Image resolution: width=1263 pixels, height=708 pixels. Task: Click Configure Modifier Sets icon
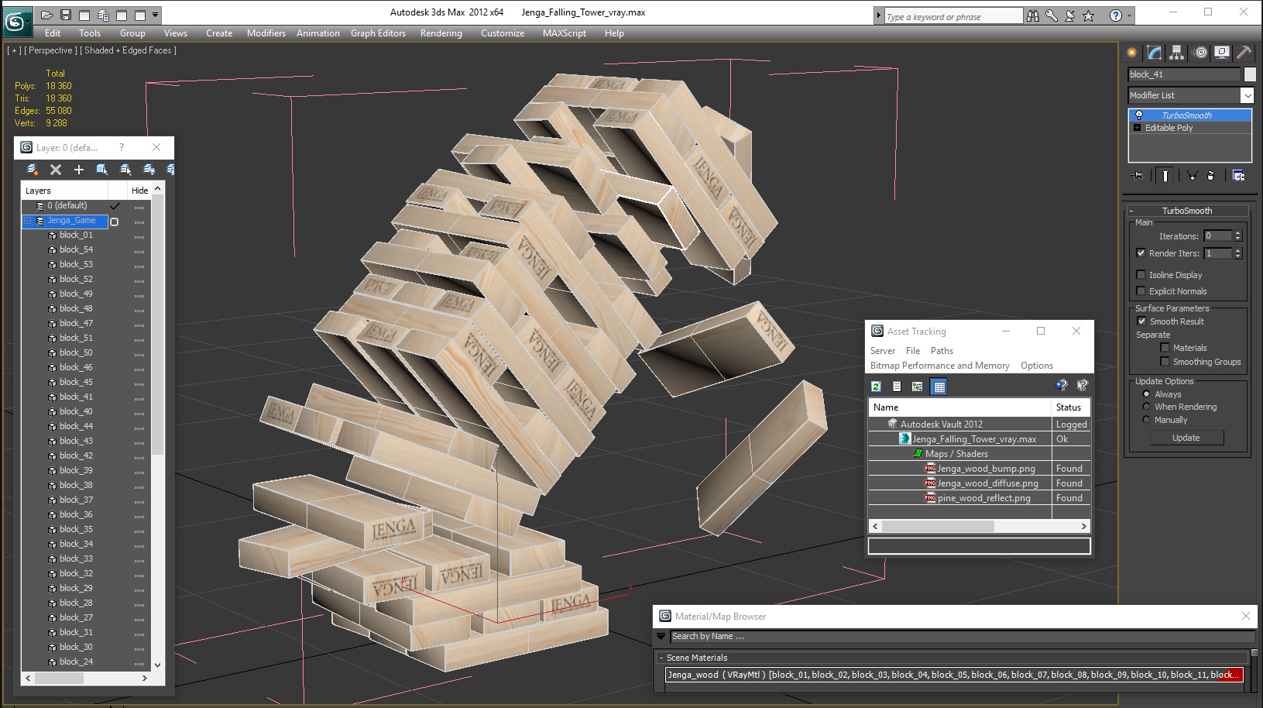click(x=1238, y=175)
